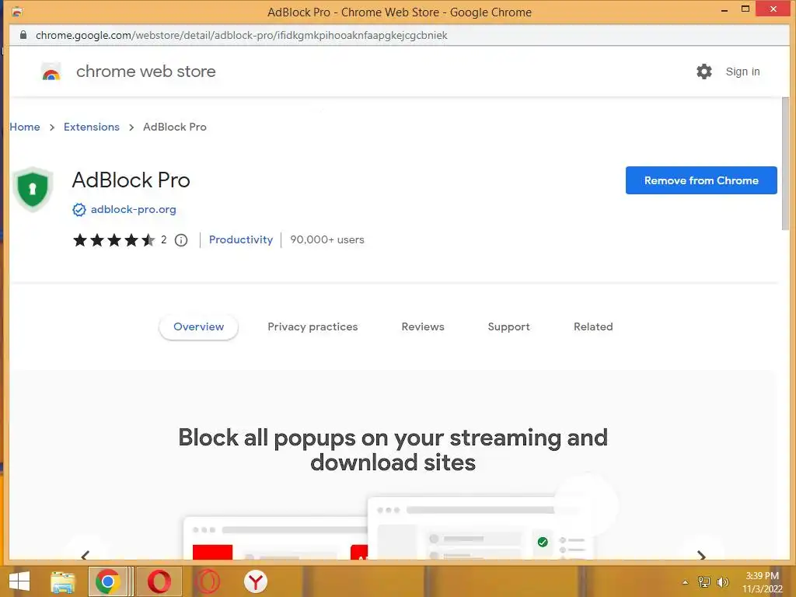
Task: Show previous screenshot with left arrow
Action: point(86,555)
